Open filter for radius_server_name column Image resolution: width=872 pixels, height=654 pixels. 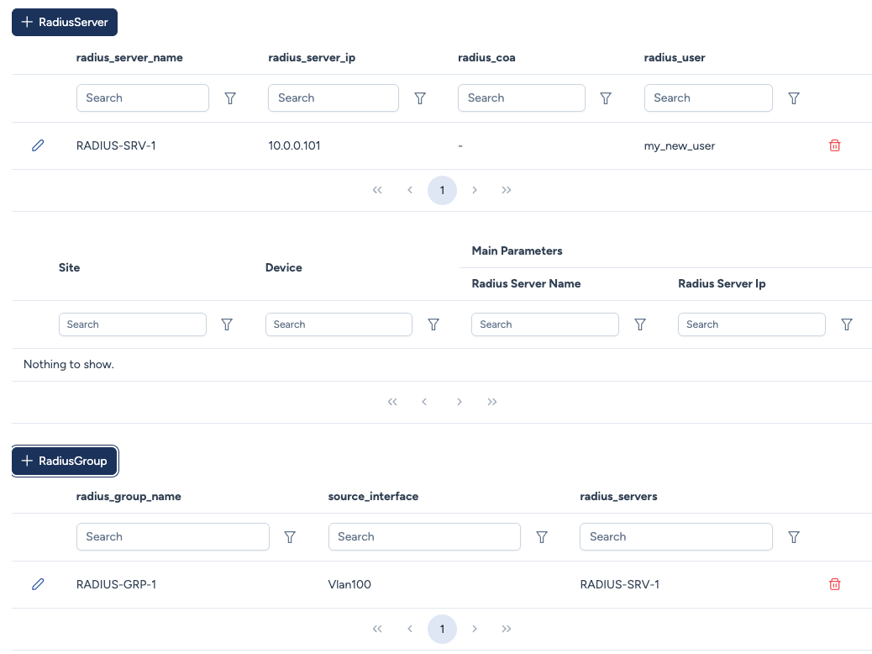click(230, 98)
